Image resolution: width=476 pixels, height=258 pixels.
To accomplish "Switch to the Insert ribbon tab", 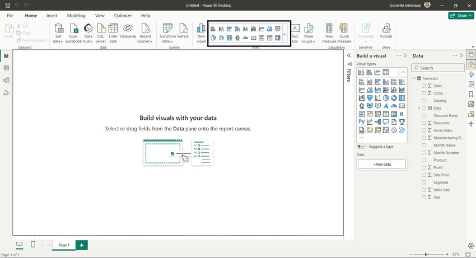I will [x=52, y=16].
